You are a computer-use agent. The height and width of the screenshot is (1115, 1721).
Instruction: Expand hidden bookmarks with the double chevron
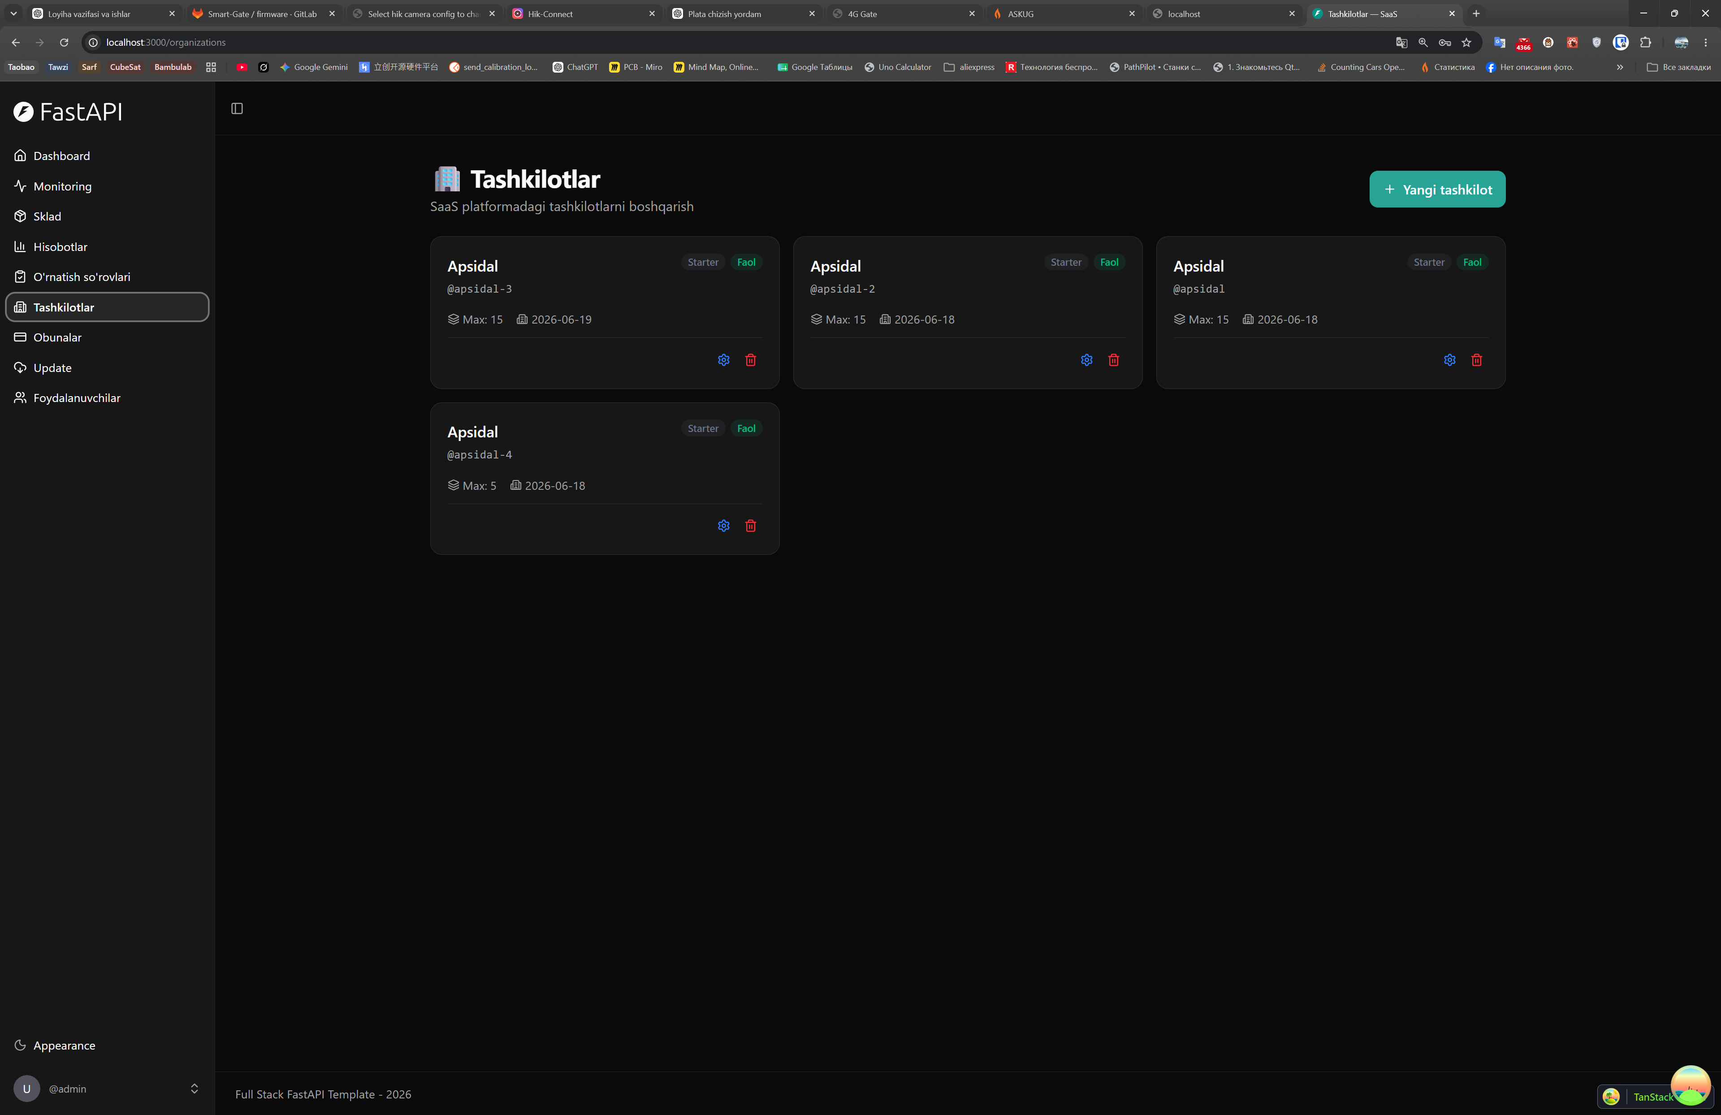coord(1620,67)
